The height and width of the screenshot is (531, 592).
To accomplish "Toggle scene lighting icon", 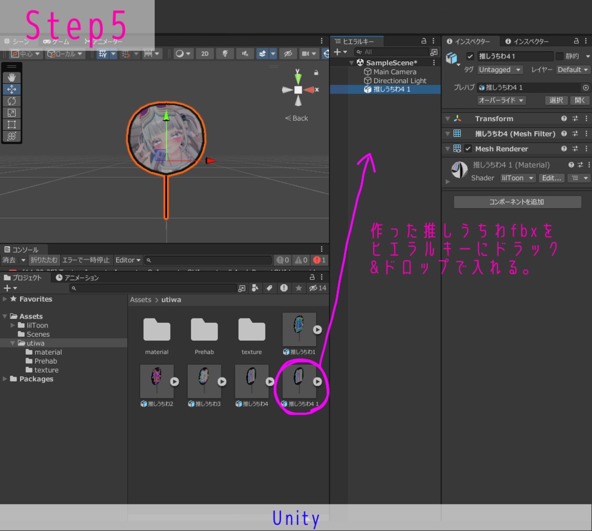I will tap(225, 54).
